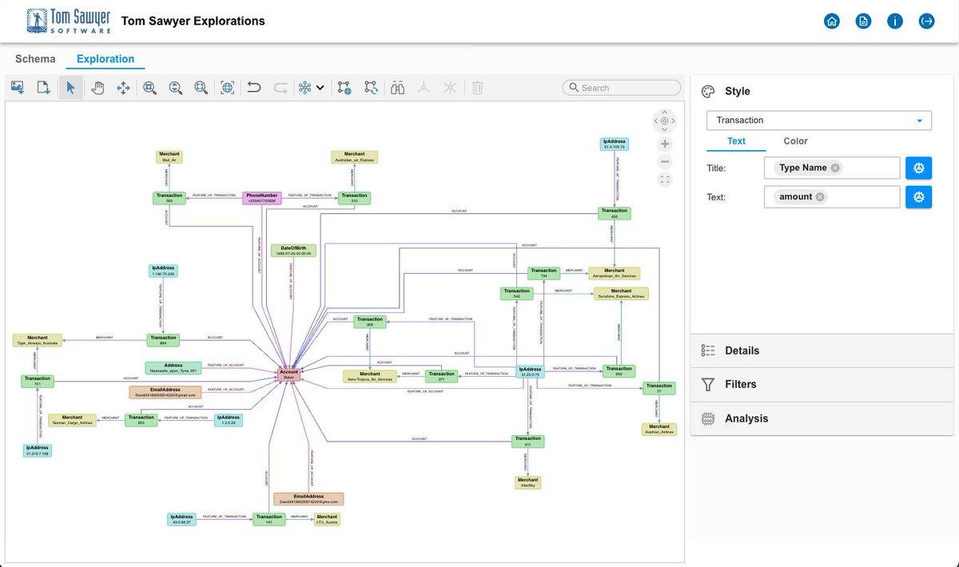Open the layout options dropdown arrow
This screenshot has height=567, width=959.
(320, 88)
